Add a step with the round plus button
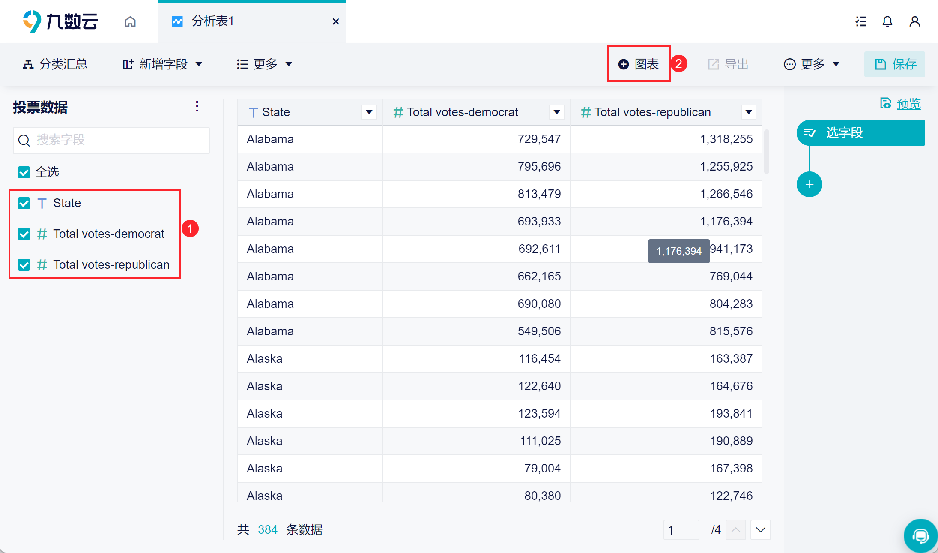938x553 pixels. (809, 185)
